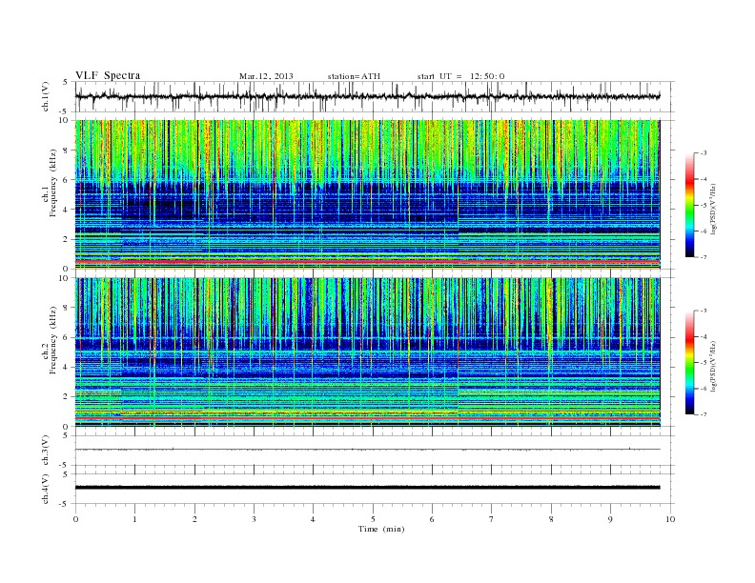This screenshot has height=583, width=755.
Task: Click the ch.2 "Frequency (kHz)" axis label
Action: pyautogui.click(x=52, y=340)
